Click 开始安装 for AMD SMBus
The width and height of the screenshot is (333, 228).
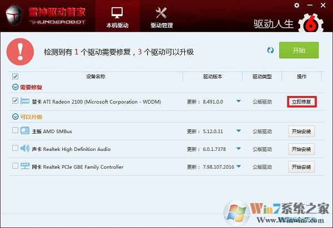tap(301, 131)
